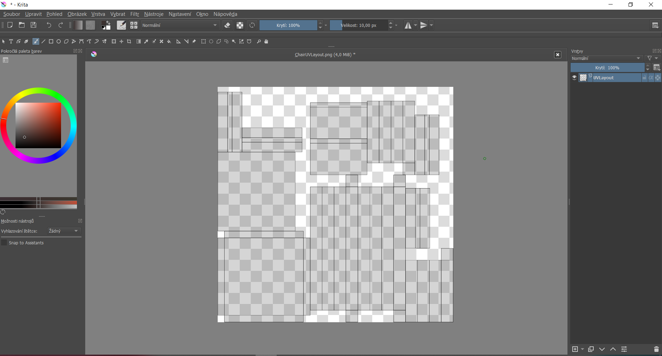Image resolution: width=662 pixels, height=356 pixels.
Task: Click the brush Krytí opacity slider
Action: pyautogui.click(x=288, y=25)
